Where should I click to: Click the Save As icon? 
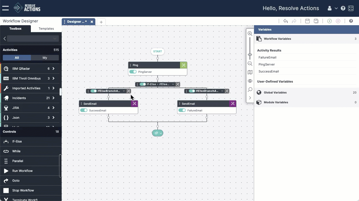316,21
